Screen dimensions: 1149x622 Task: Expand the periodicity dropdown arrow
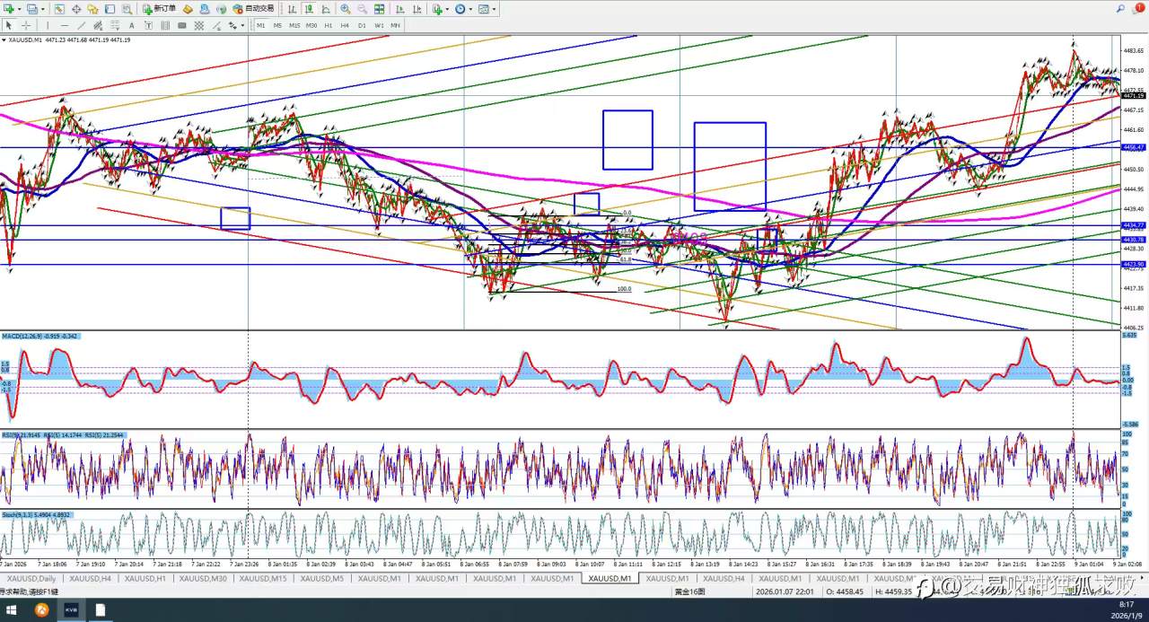click(470, 9)
